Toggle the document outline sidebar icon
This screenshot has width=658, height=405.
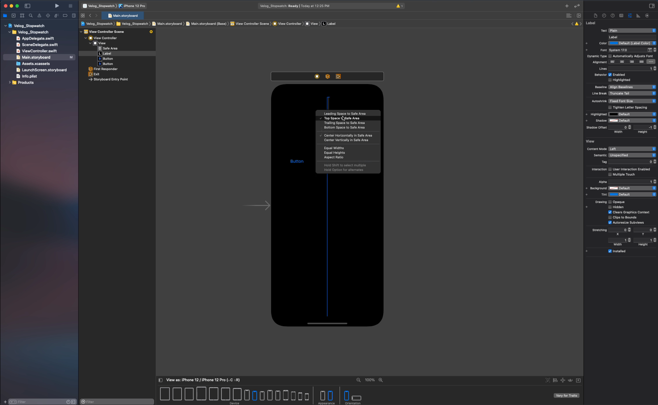pyautogui.click(x=160, y=380)
